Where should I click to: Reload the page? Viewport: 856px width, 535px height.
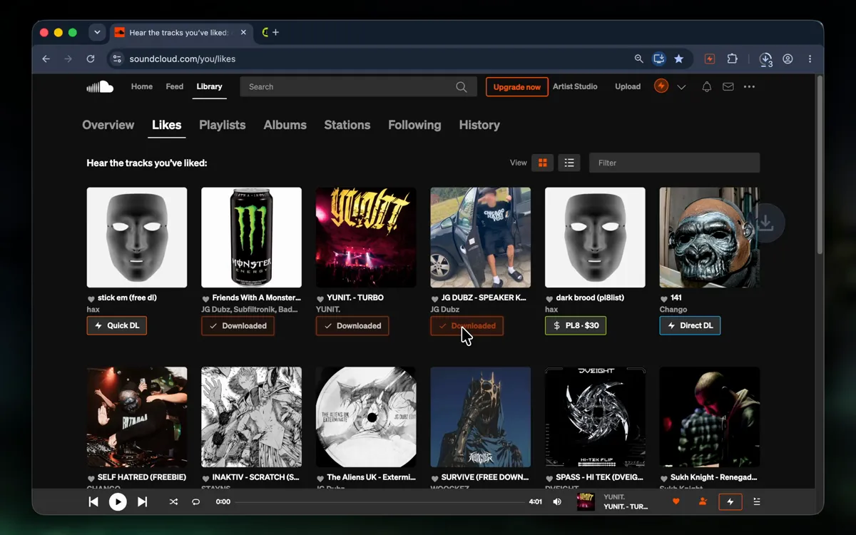[91, 59]
